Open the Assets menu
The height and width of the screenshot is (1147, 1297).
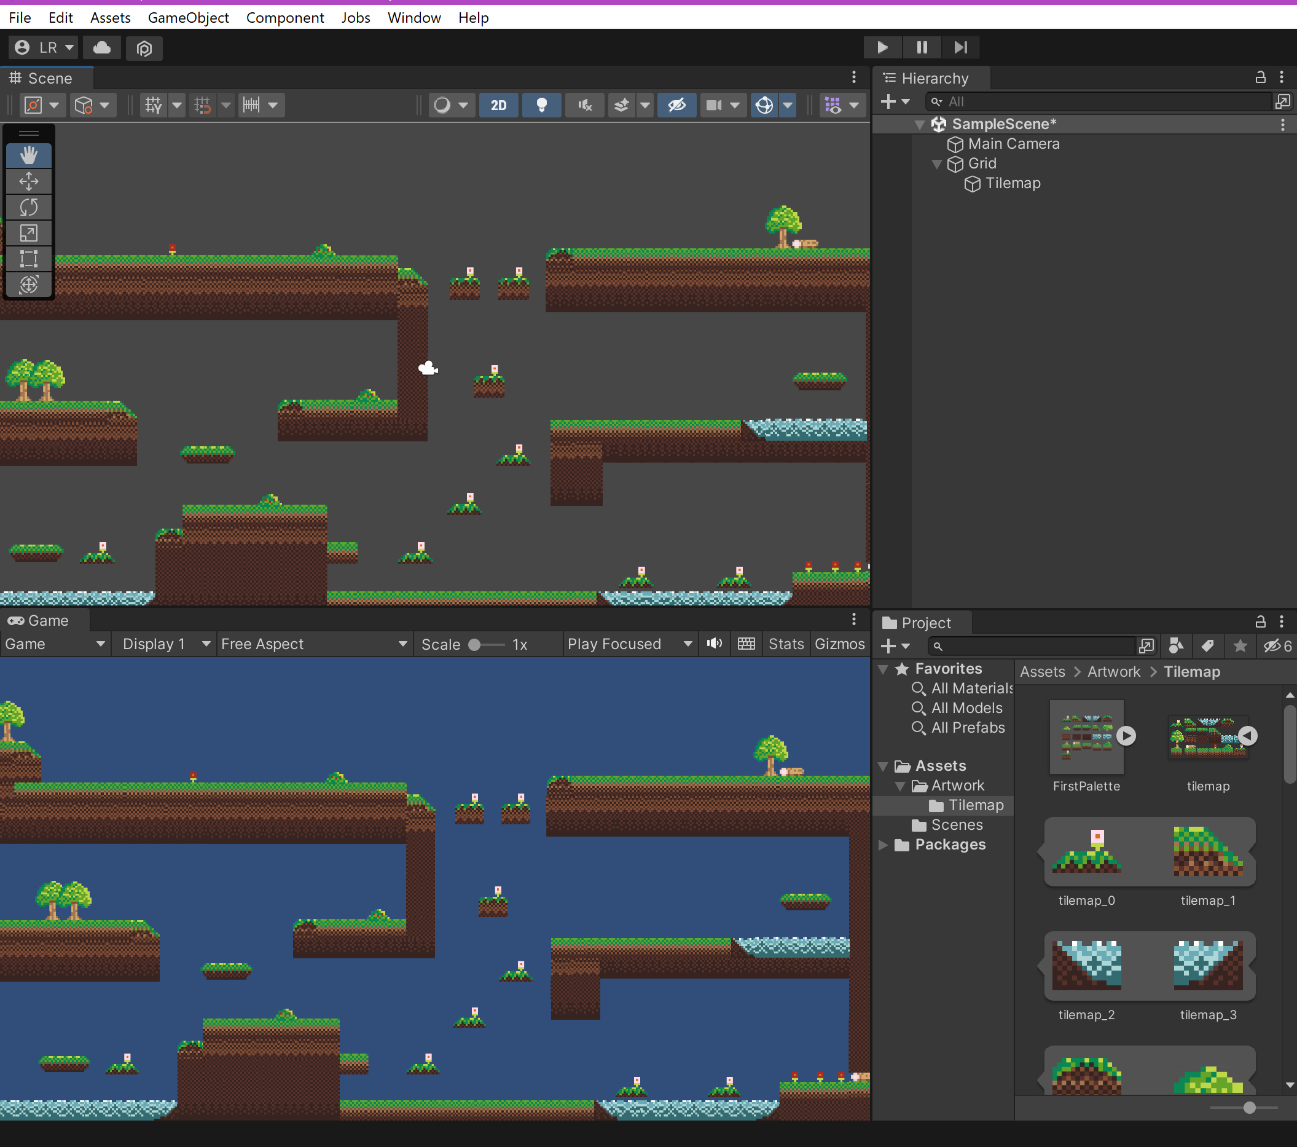point(110,17)
